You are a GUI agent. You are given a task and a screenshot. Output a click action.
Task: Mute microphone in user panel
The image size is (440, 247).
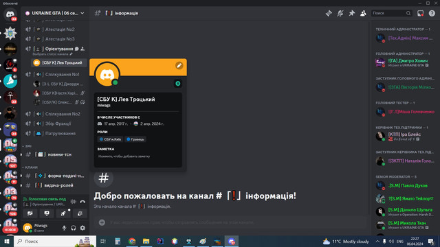64,228
